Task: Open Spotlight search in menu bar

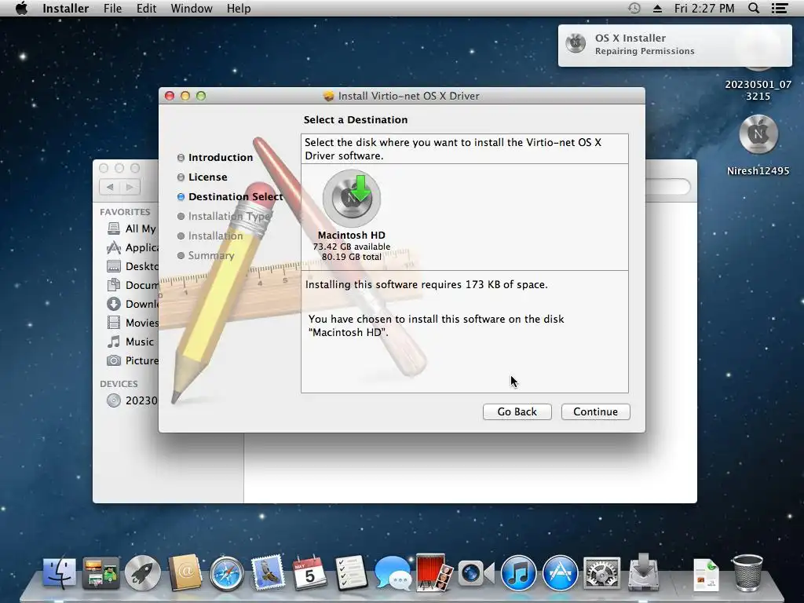Action: [x=753, y=8]
